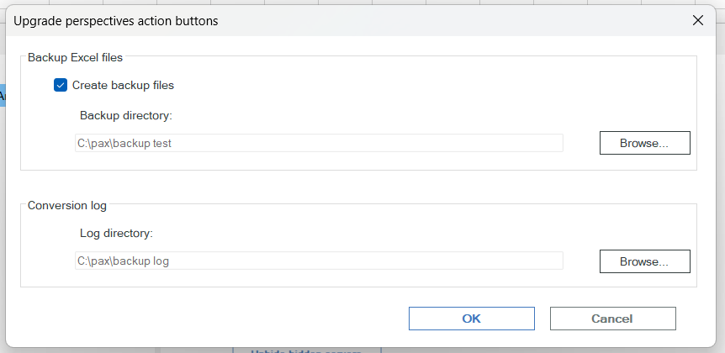Focus the Log directory path field
Viewport: 725px width, 353px height.
[319, 261]
